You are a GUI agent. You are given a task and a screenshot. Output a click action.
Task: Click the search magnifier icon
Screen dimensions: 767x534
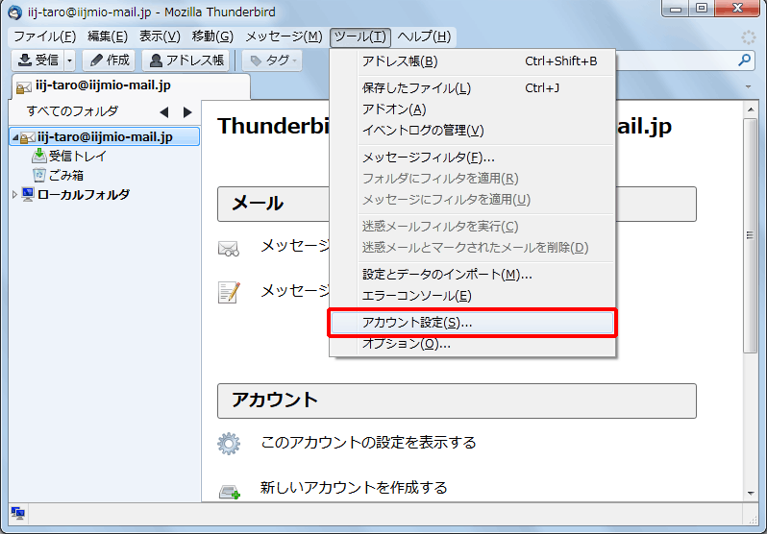click(x=744, y=61)
